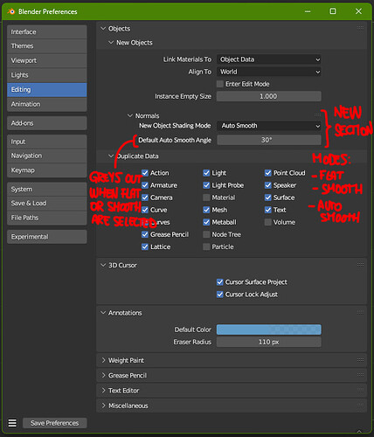The image size is (374, 437).
Task: Grab the Text Editor panel drag handle
Action: [360, 391]
